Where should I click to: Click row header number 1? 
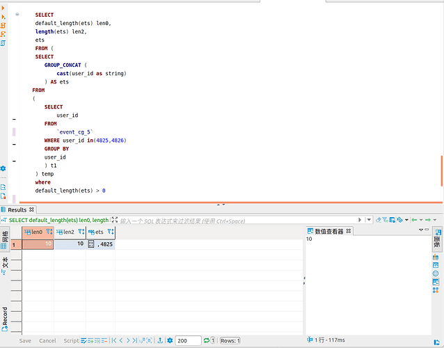coord(13,244)
